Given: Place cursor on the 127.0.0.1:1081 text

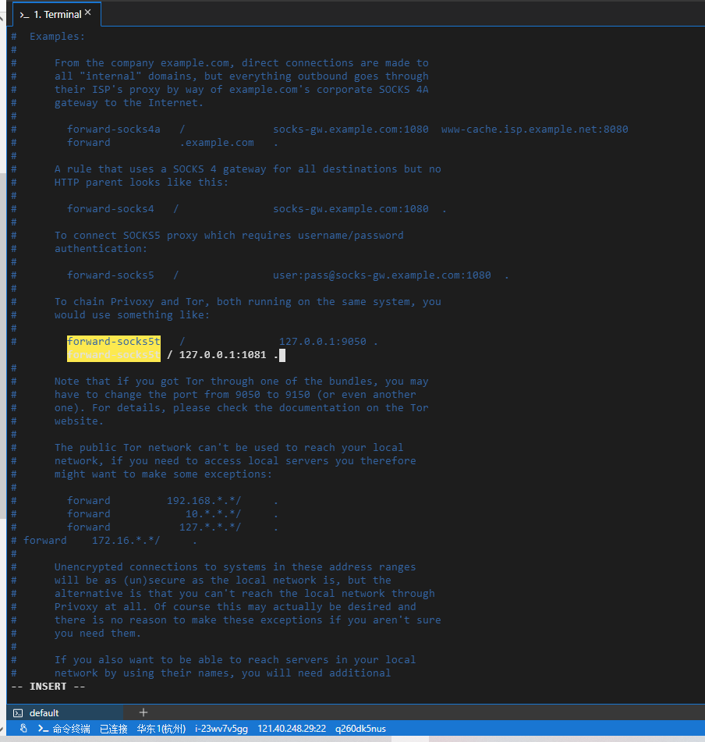Looking at the screenshot, I should pyautogui.click(x=222, y=355).
